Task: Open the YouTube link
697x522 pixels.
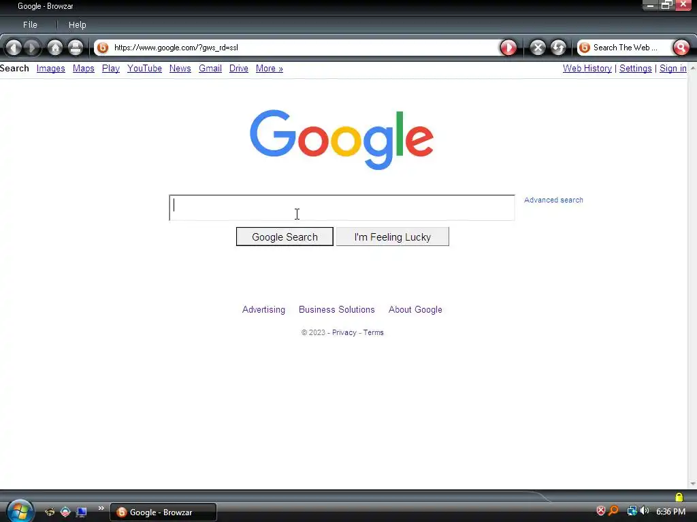Action: [x=144, y=69]
